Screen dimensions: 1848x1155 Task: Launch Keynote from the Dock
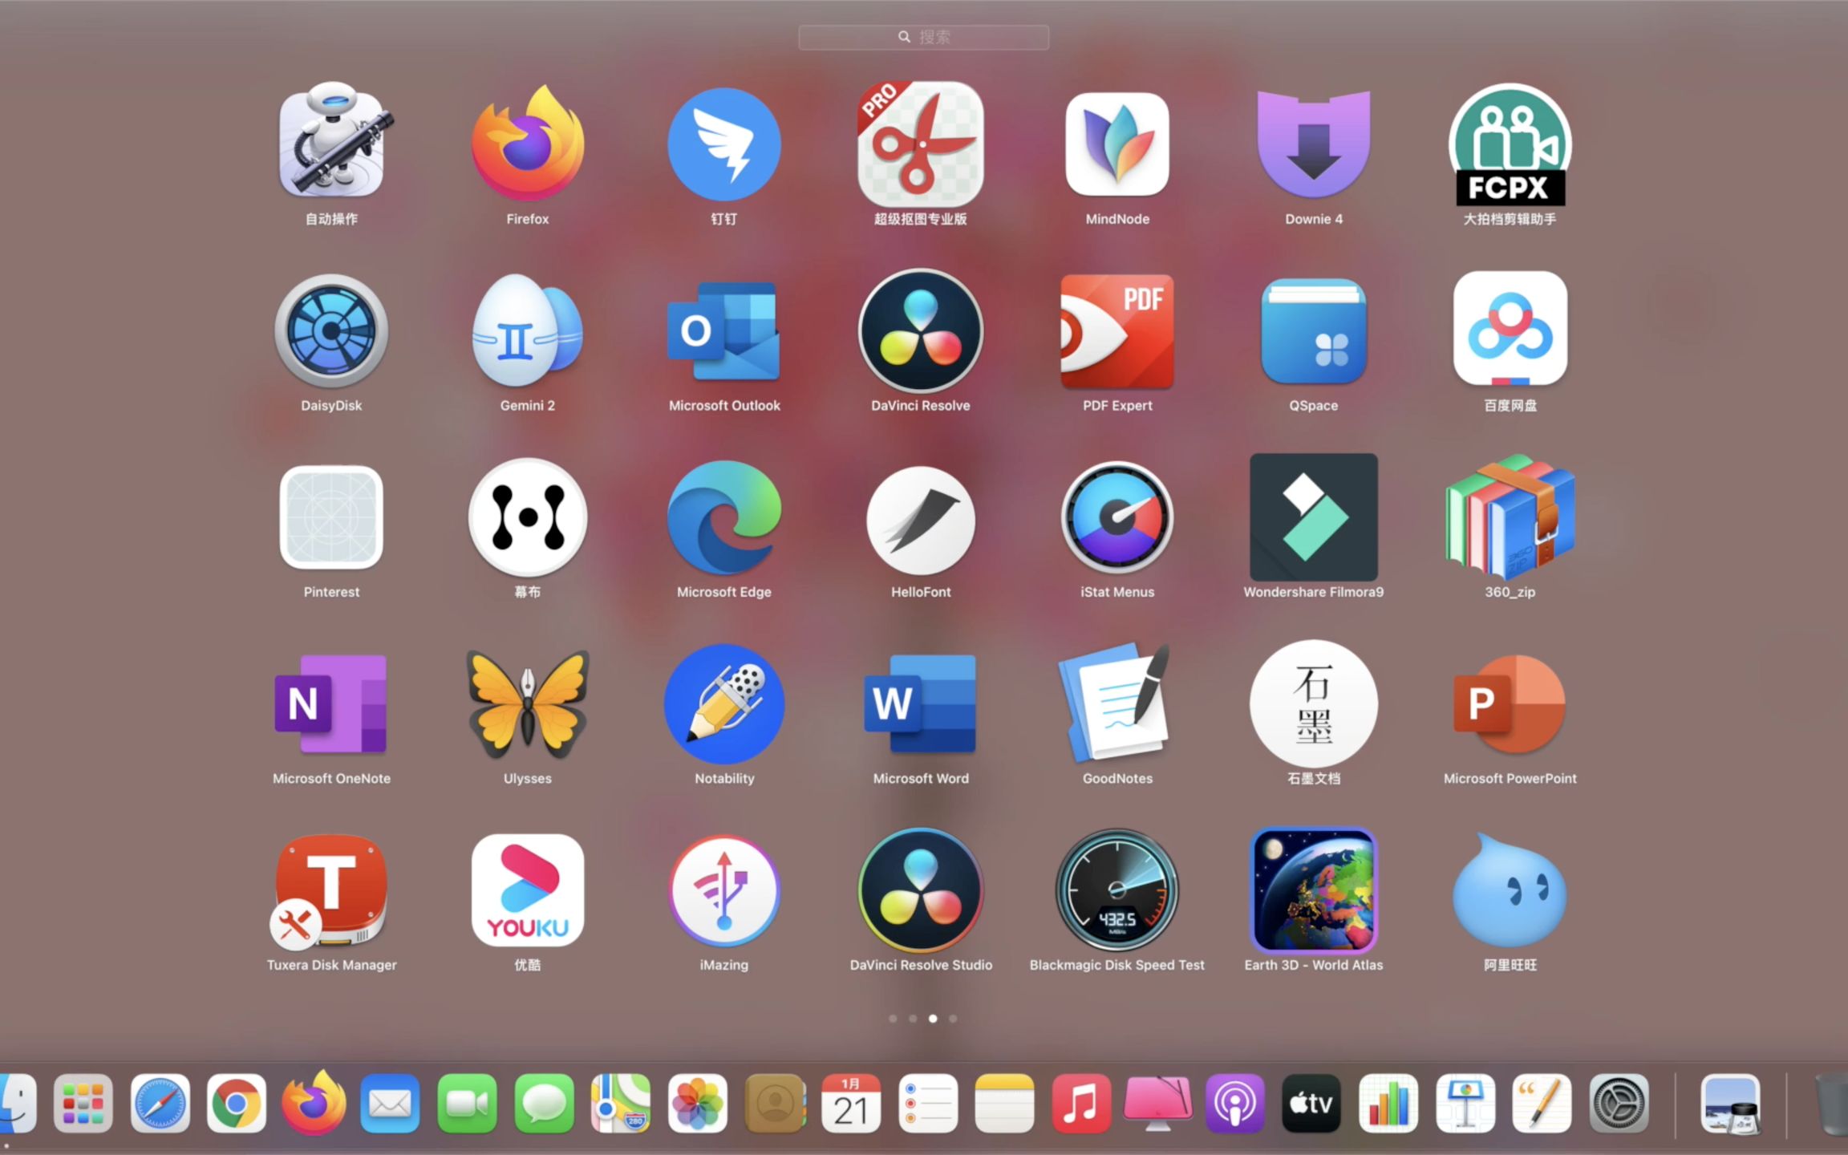tap(1465, 1104)
